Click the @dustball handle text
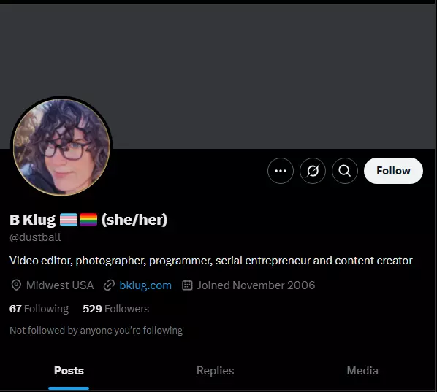 [x=35, y=237]
